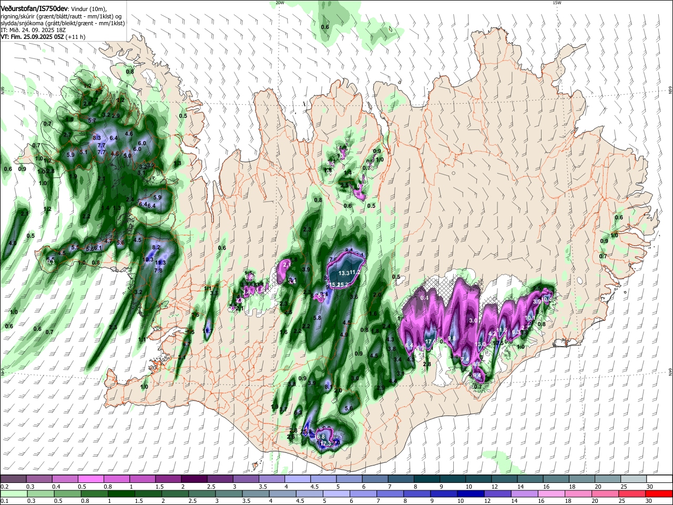Select the upper legend swatch for 3–3.5
Image resolution: width=673 pixels, height=505 pixels.
(245, 479)
